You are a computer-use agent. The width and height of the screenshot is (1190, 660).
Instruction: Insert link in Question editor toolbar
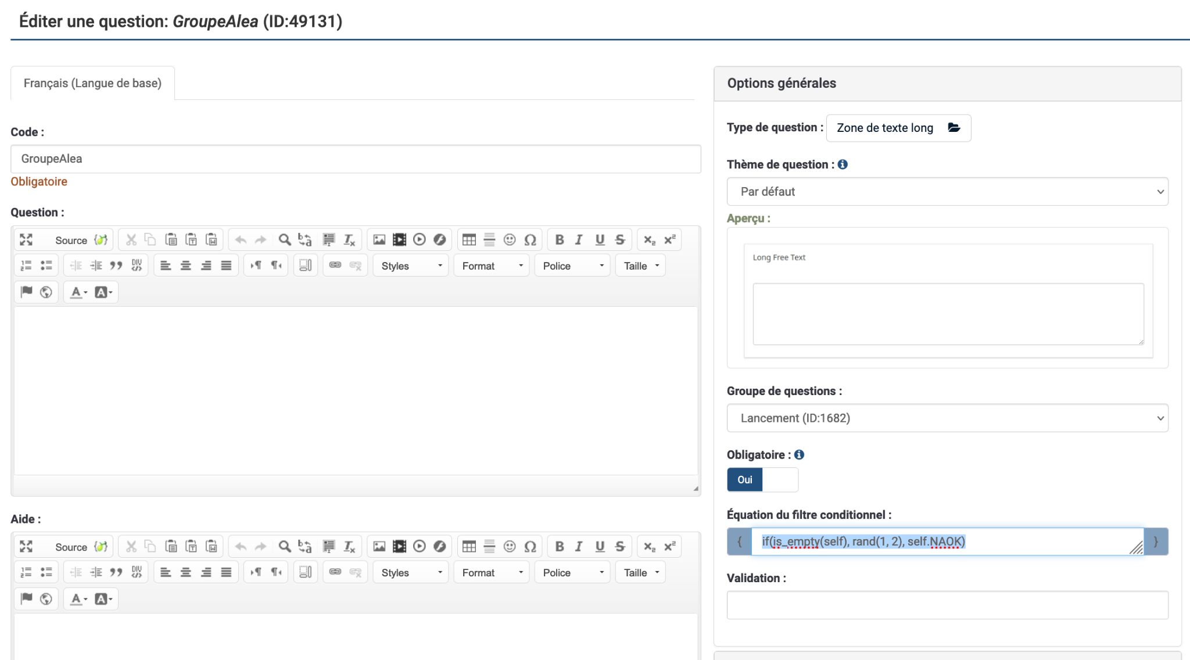[335, 266]
